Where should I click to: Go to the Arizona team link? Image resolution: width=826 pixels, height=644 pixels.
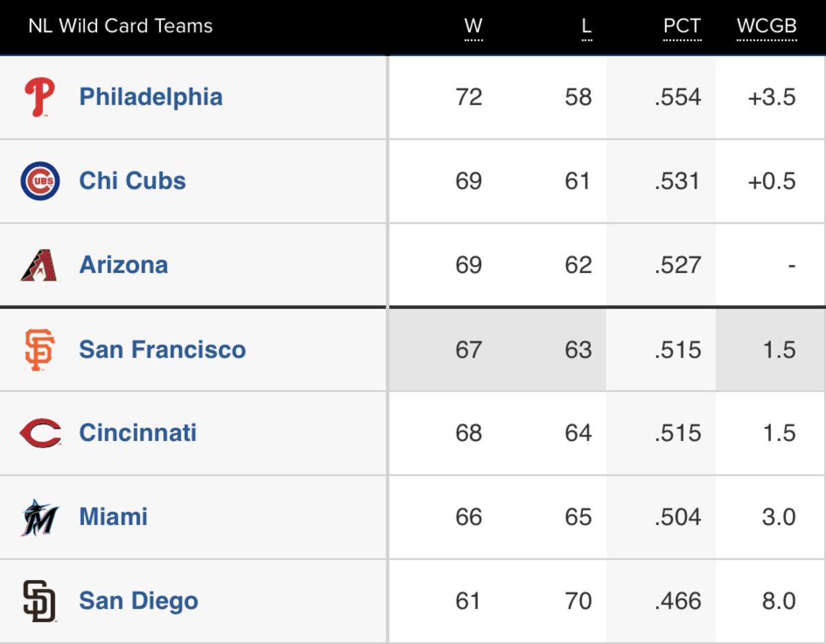pyautogui.click(x=123, y=265)
